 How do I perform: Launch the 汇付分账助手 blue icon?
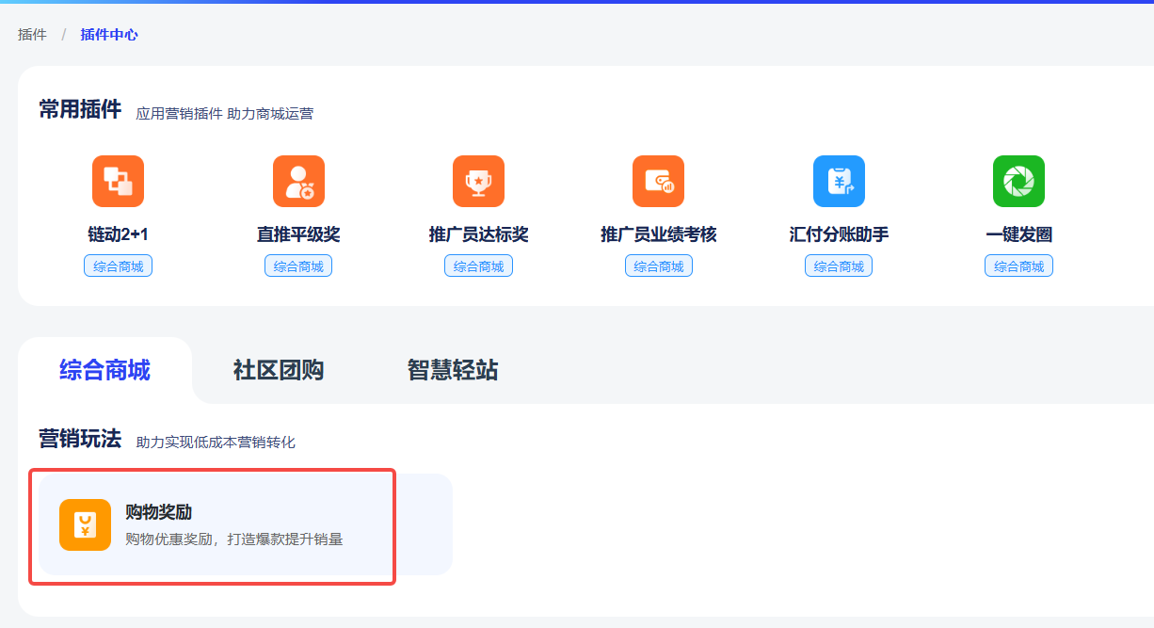(839, 181)
